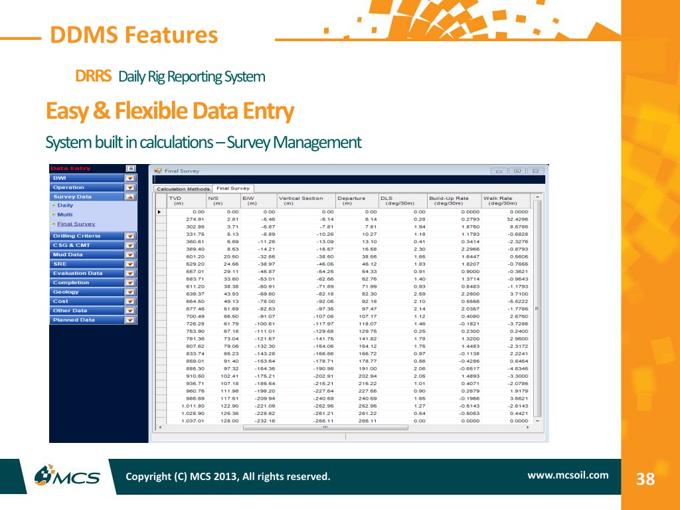The width and height of the screenshot is (680, 510).
Task: Click the horizontal scrollbar thumb
Action: (325, 427)
